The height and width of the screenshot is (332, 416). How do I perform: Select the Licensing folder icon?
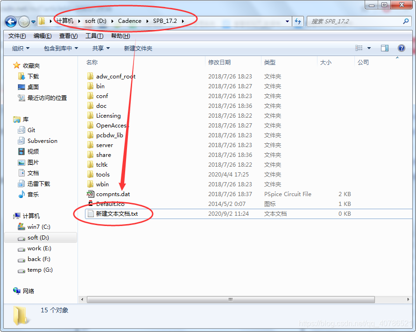click(90, 116)
